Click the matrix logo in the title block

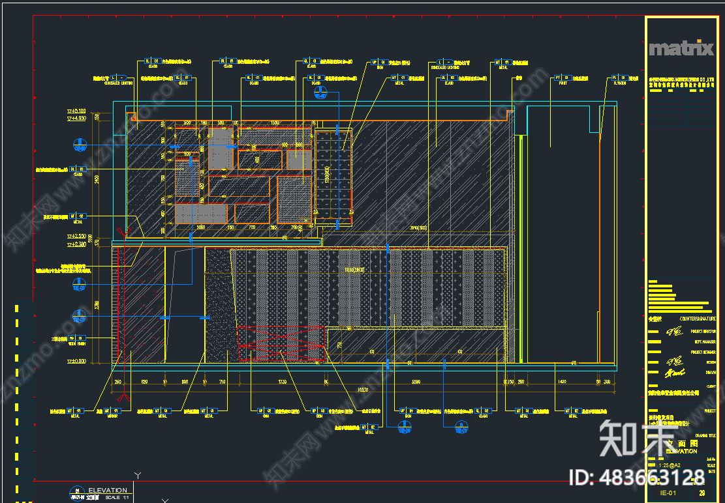(681, 48)
